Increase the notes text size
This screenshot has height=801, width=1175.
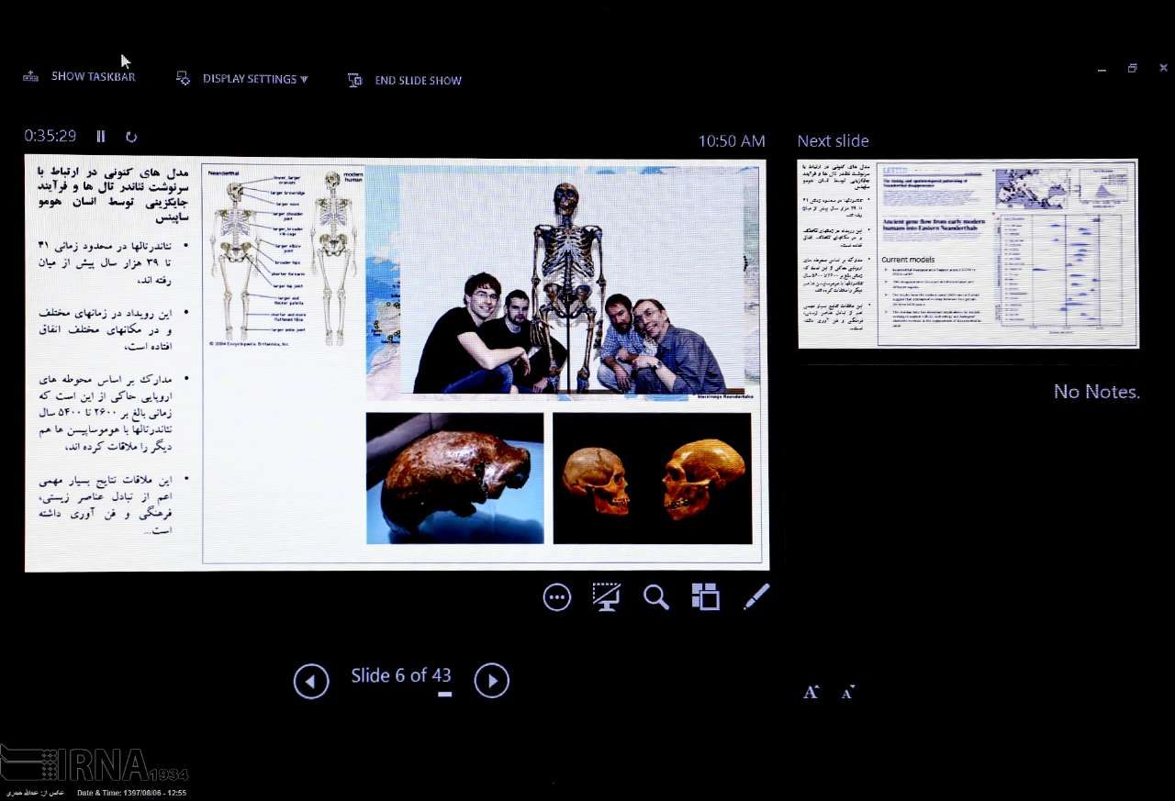[x=811, y=693]
